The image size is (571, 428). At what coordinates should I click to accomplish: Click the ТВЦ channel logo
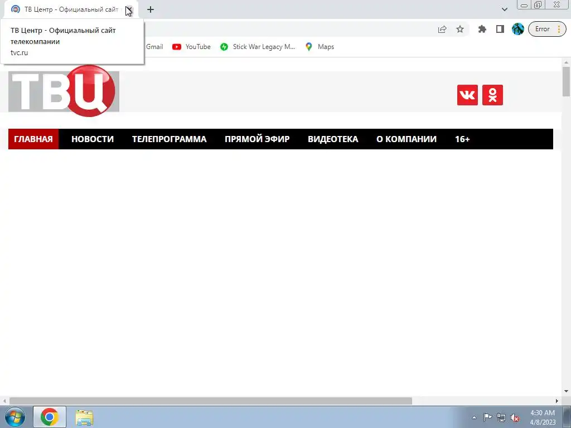[x=64, y=91]
